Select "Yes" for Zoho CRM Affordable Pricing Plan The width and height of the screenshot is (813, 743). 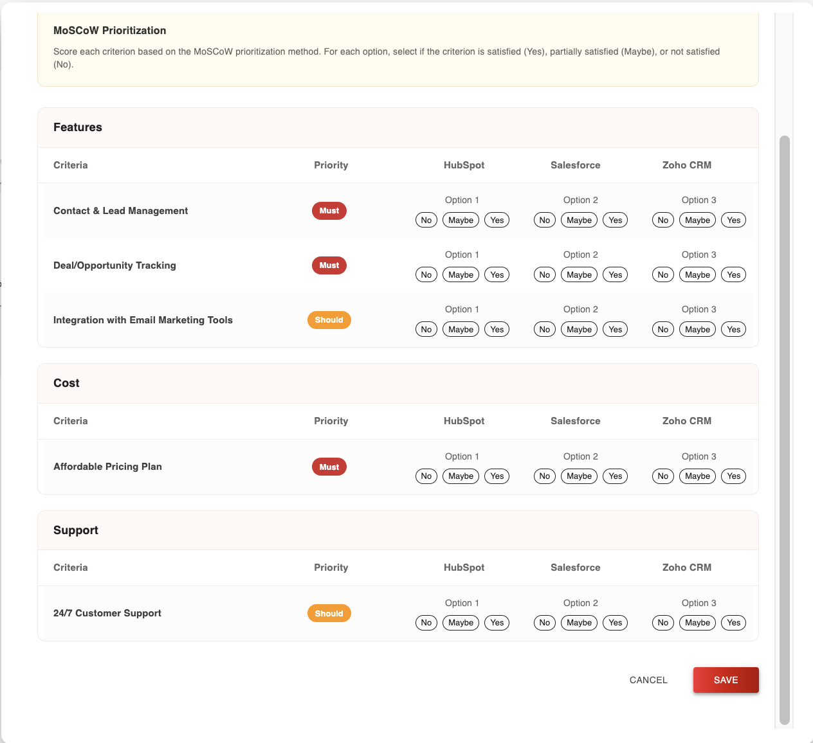pos(733,476)
